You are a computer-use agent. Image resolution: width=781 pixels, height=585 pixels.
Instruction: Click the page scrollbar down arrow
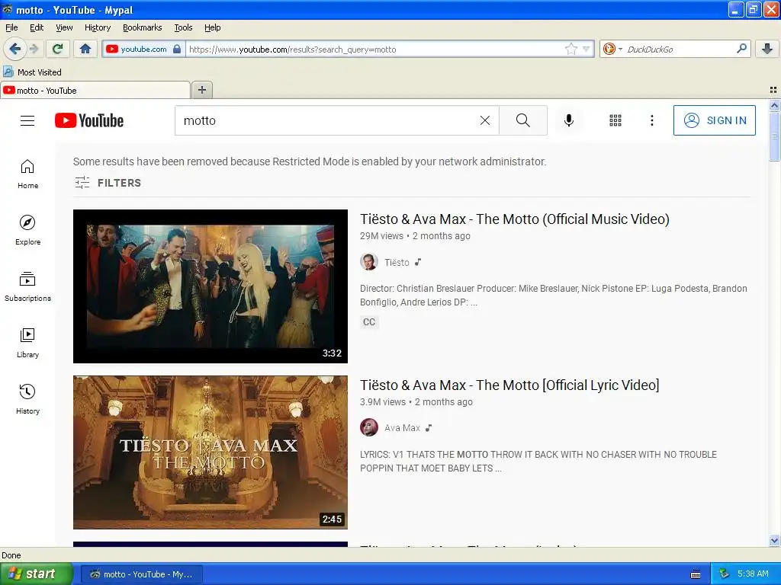point(774,540)
